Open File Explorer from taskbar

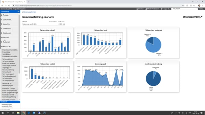[x=18, y=113]
